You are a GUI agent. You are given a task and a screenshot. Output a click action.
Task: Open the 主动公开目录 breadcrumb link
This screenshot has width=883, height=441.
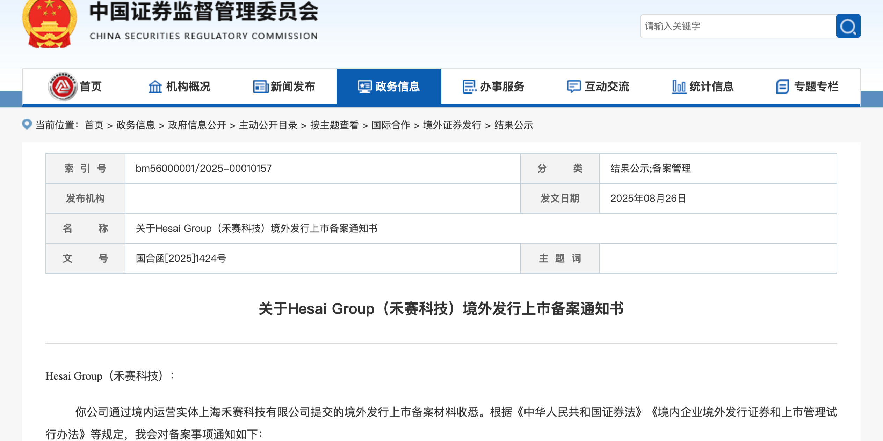click(268, 125)
